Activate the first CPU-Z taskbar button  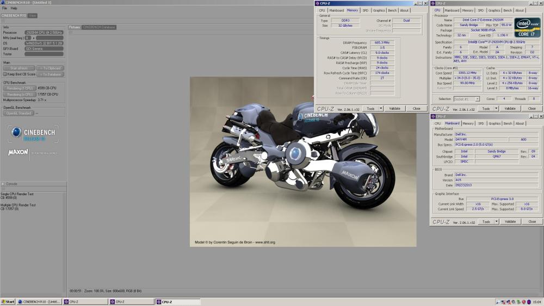[x=85, y=302]
